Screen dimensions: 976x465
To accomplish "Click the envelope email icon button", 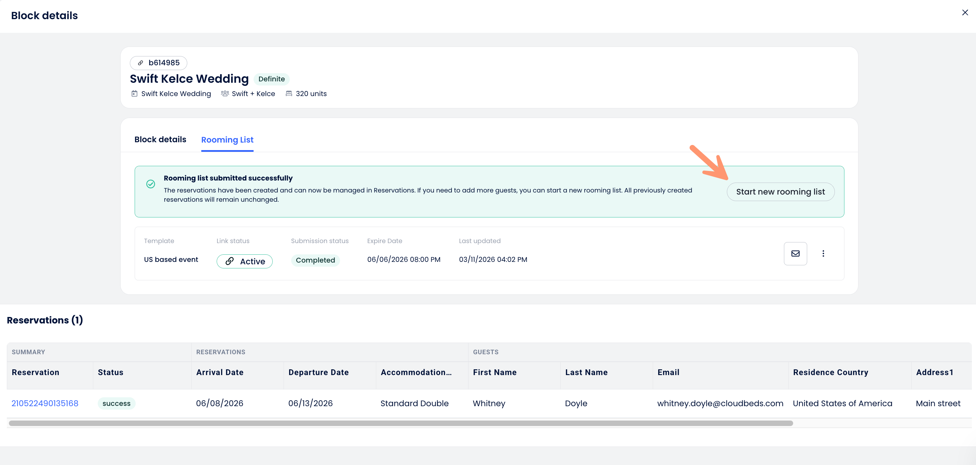I will pos(795,254).
